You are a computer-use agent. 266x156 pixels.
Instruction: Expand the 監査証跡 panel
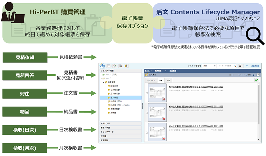coord(121,140)
